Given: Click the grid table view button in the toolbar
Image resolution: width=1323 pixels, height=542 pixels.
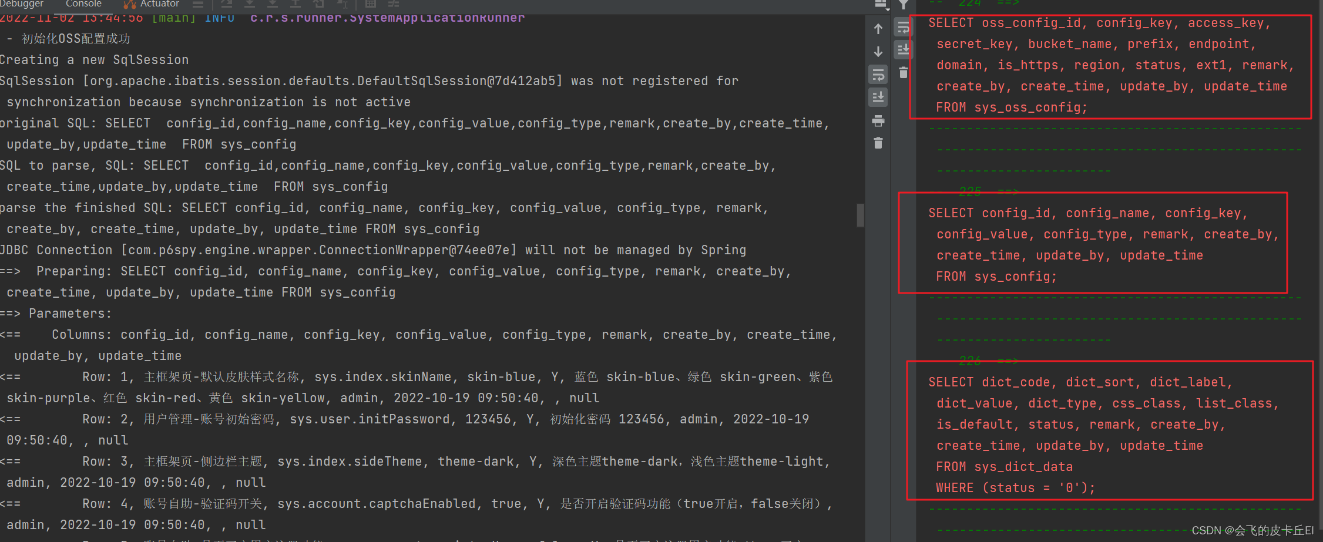Looking at the screenshot, I should 370,4.
